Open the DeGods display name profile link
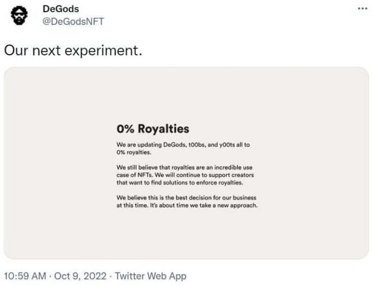Viewport: 373px width, 285px height. click(x=61, y=9)
